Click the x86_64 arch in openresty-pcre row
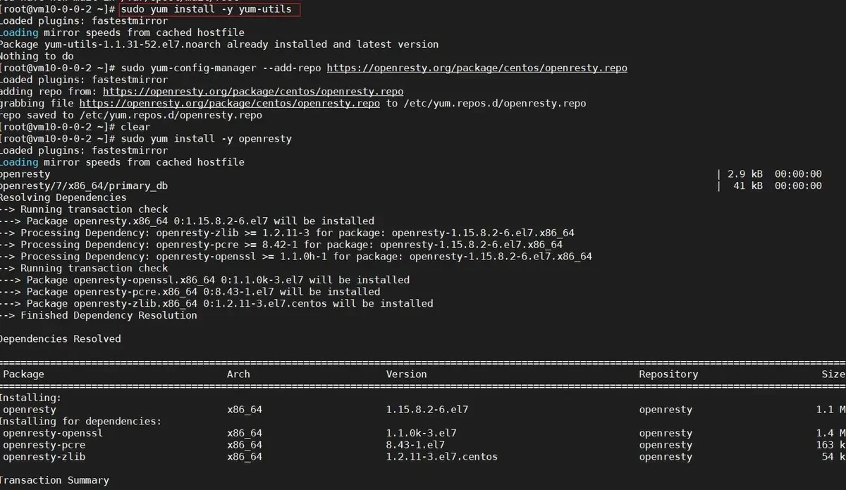The height and width of the screenshot is (490, 846). 245,445
